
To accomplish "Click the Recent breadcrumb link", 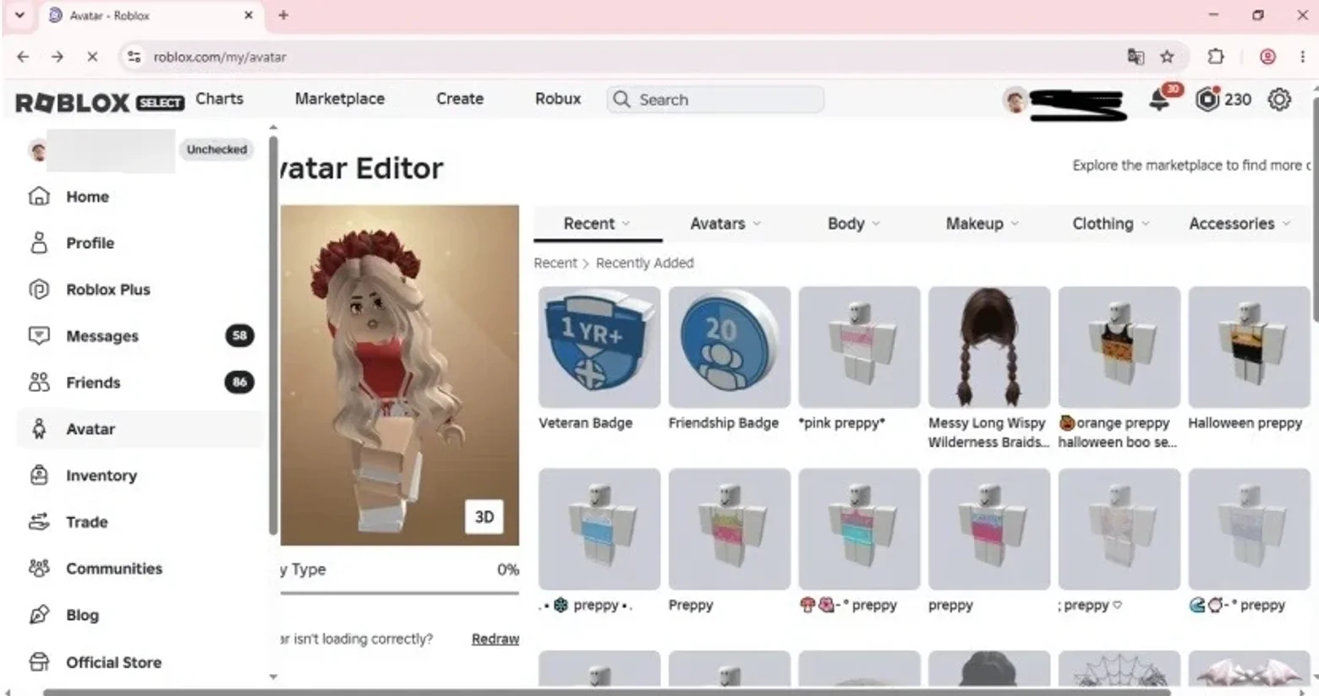I will pyautogui.click(x=556, y=264).
